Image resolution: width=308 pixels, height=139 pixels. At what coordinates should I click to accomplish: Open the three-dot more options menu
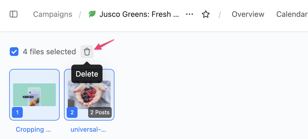[x=190, y=14]
